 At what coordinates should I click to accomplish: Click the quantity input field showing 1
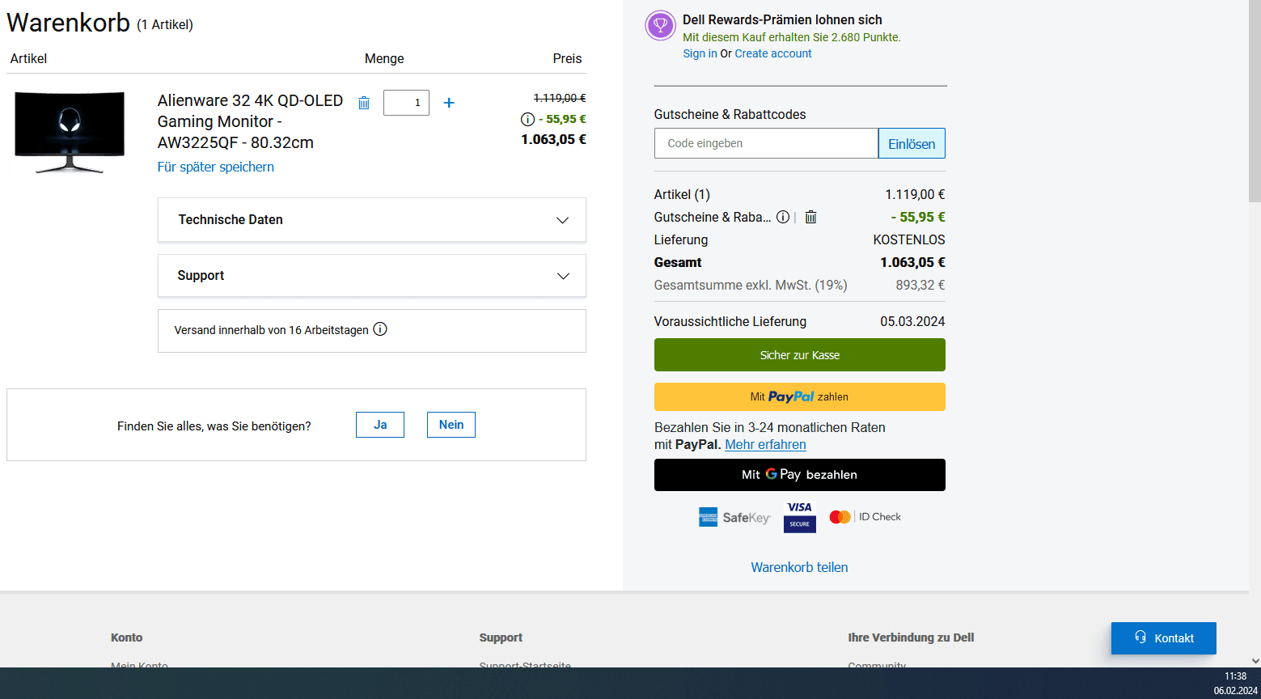click(x=406, y=103)
